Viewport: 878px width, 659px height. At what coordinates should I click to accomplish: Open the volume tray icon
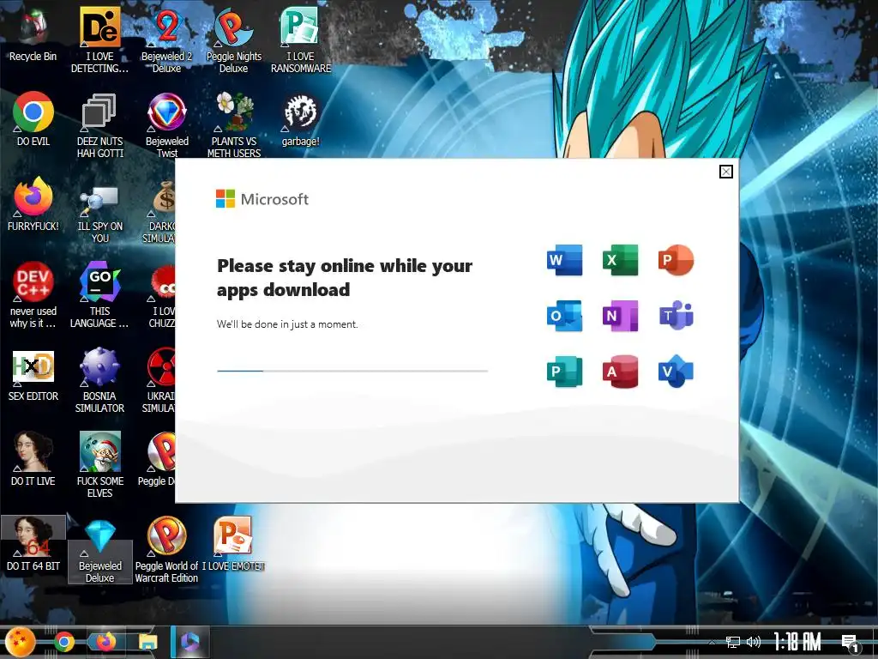[x=754, y=642]
